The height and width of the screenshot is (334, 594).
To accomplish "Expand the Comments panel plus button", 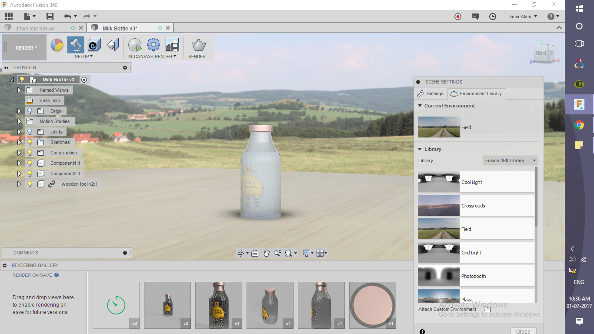I will pyautogui.click(x=125, y=253).
